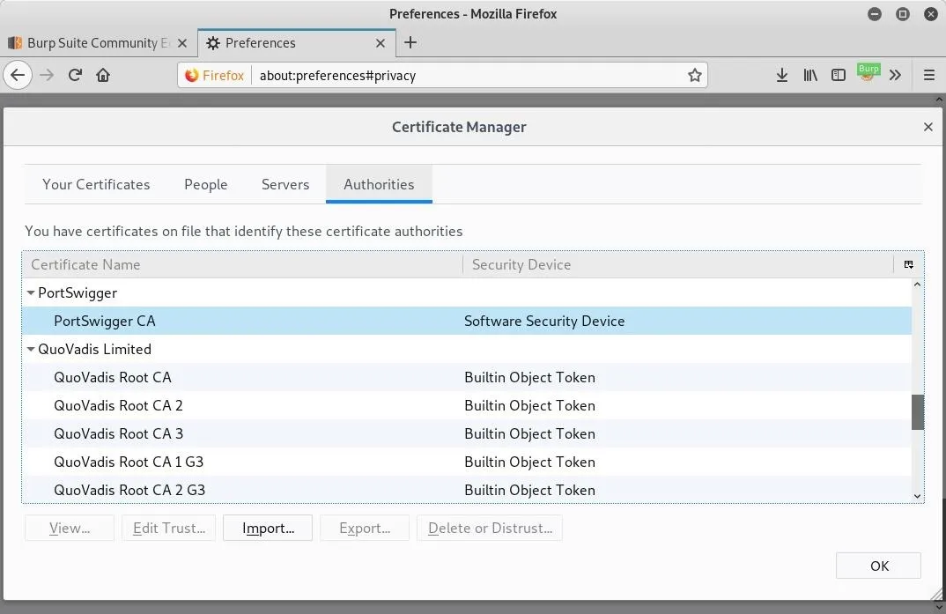Click the certificate list scroll up arrow
The height and width of the screenshot is (614, 946).
918,284
